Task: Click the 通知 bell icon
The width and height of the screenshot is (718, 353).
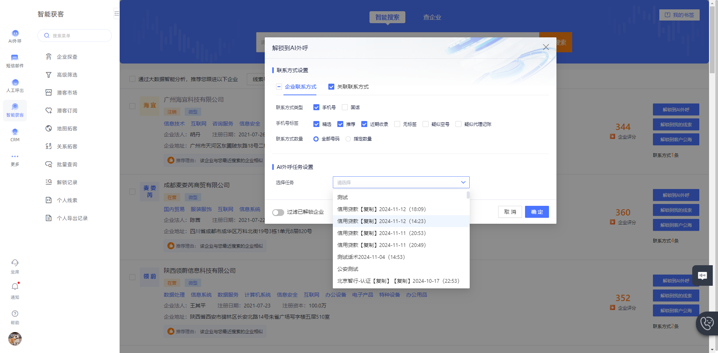Action: pyautogui.click(x=15, y=287)
